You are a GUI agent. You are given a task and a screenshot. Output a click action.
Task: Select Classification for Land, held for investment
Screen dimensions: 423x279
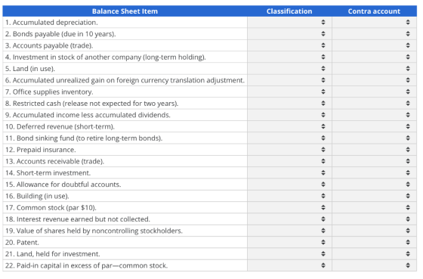click(x=289, y=254)
